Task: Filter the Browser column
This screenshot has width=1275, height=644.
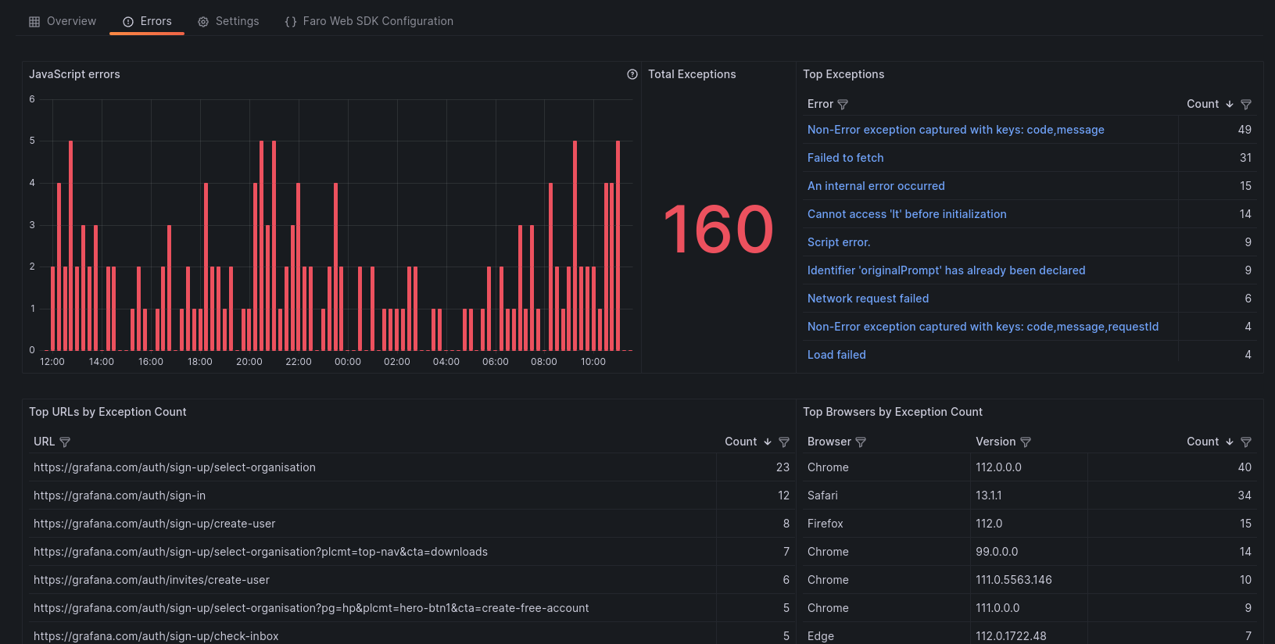Action: point(861,442)
